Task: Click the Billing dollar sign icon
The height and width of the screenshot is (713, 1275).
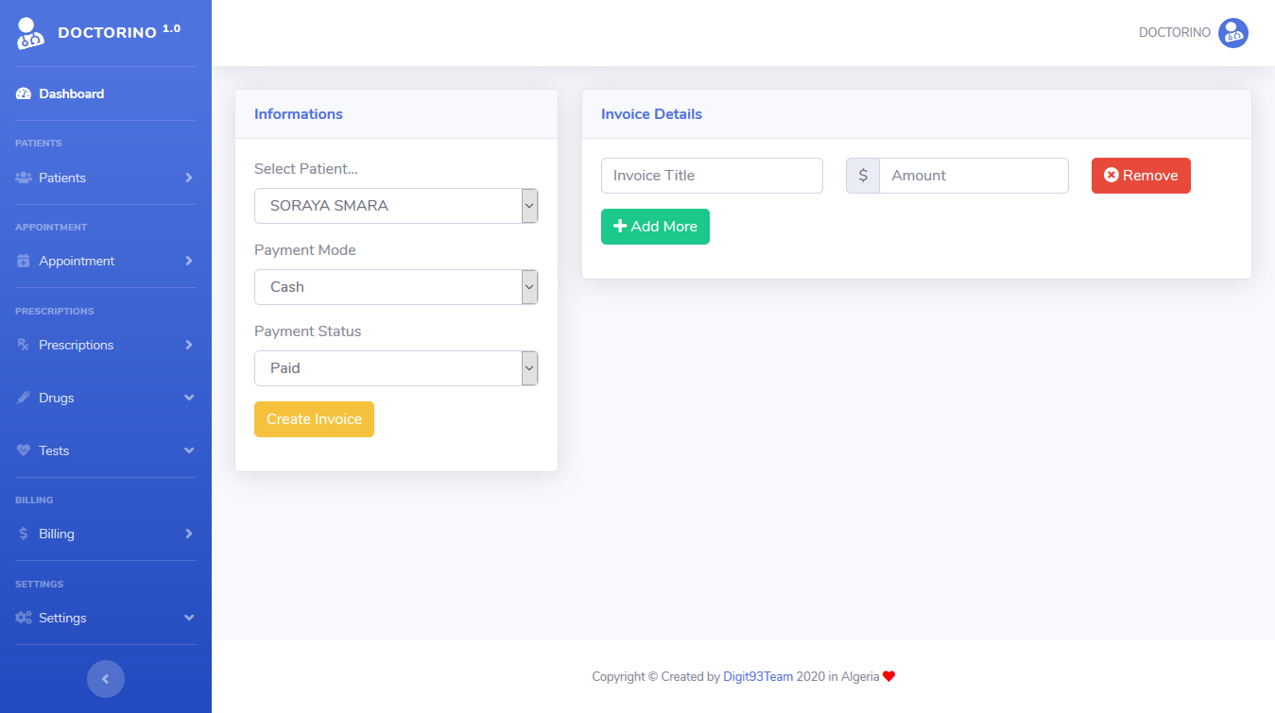Action: pyautogui.click(x=24, y=534)
